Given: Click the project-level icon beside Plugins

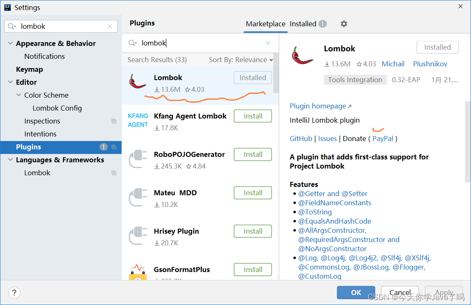Looking at the screenshot, I should pyautogui.click(x=114, y=147).
